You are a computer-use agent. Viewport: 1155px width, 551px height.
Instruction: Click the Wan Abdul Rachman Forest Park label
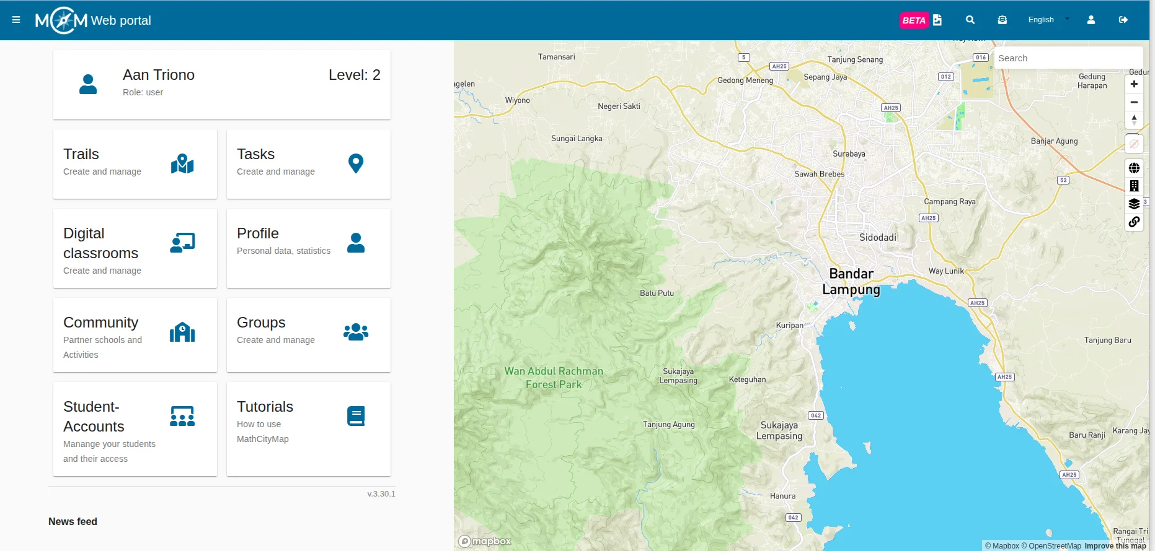[554, 378]
